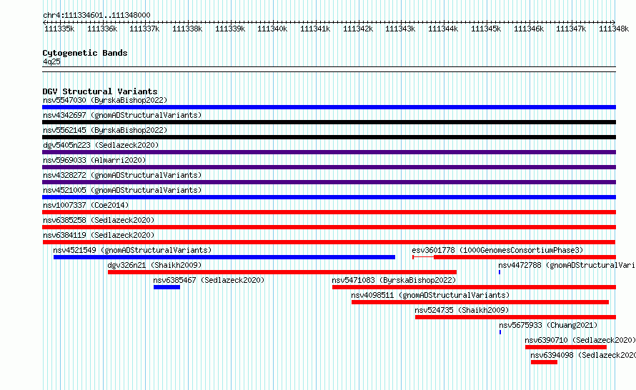Click the nsv5547030 (ByrskaBishop2022) label
The width and height of the screenshot is (636, 390).
coord(105,100)
